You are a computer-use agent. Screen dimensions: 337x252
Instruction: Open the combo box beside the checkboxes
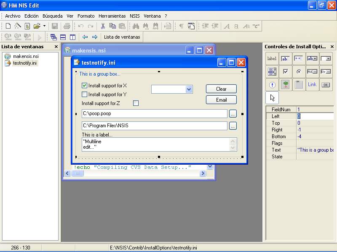pyautogui.click(x=189, y=89)
